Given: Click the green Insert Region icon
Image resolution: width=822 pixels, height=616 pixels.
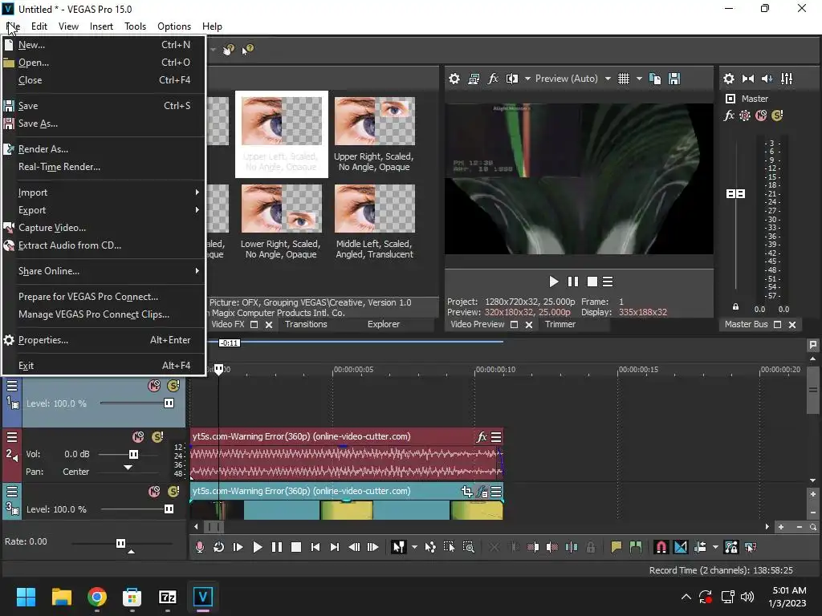Looking at the screenshot, I should (x=636, y=547).
